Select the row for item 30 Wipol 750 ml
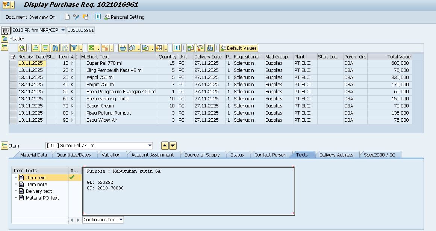Screen dimensions: 436x231 coord(13,77)
